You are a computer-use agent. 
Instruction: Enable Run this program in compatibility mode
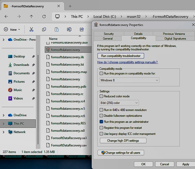101,73
